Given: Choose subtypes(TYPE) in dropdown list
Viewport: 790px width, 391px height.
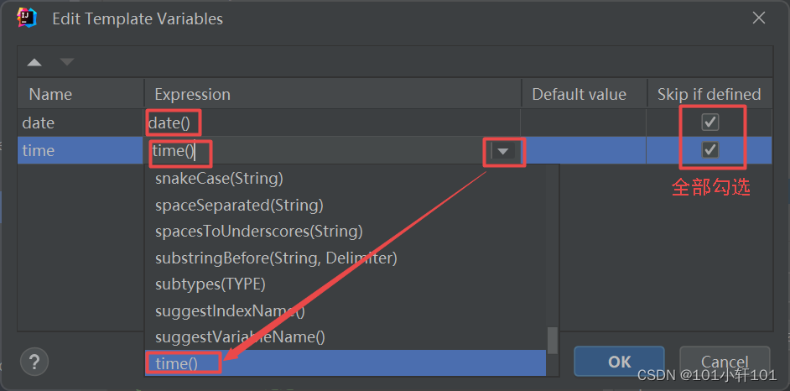Looking at the screenshot, I should click(210, 284).
